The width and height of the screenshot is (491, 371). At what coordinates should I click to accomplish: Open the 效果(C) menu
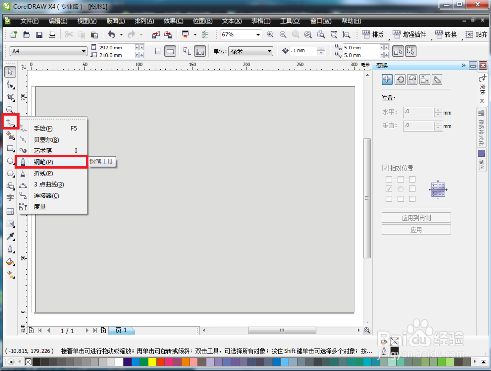click(x=173, y=21)
